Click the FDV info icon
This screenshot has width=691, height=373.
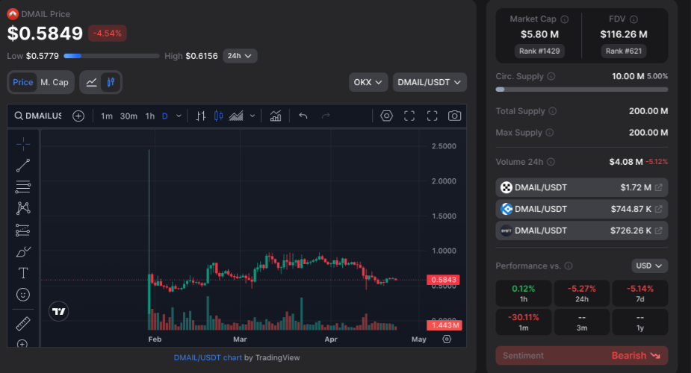coord(633,19)
